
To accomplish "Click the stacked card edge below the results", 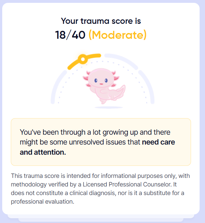I will (x=101, y=216).
